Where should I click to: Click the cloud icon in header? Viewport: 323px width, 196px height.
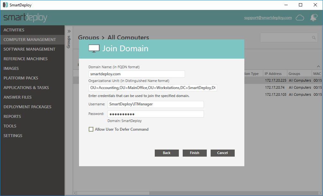click(x=300, y=18)
